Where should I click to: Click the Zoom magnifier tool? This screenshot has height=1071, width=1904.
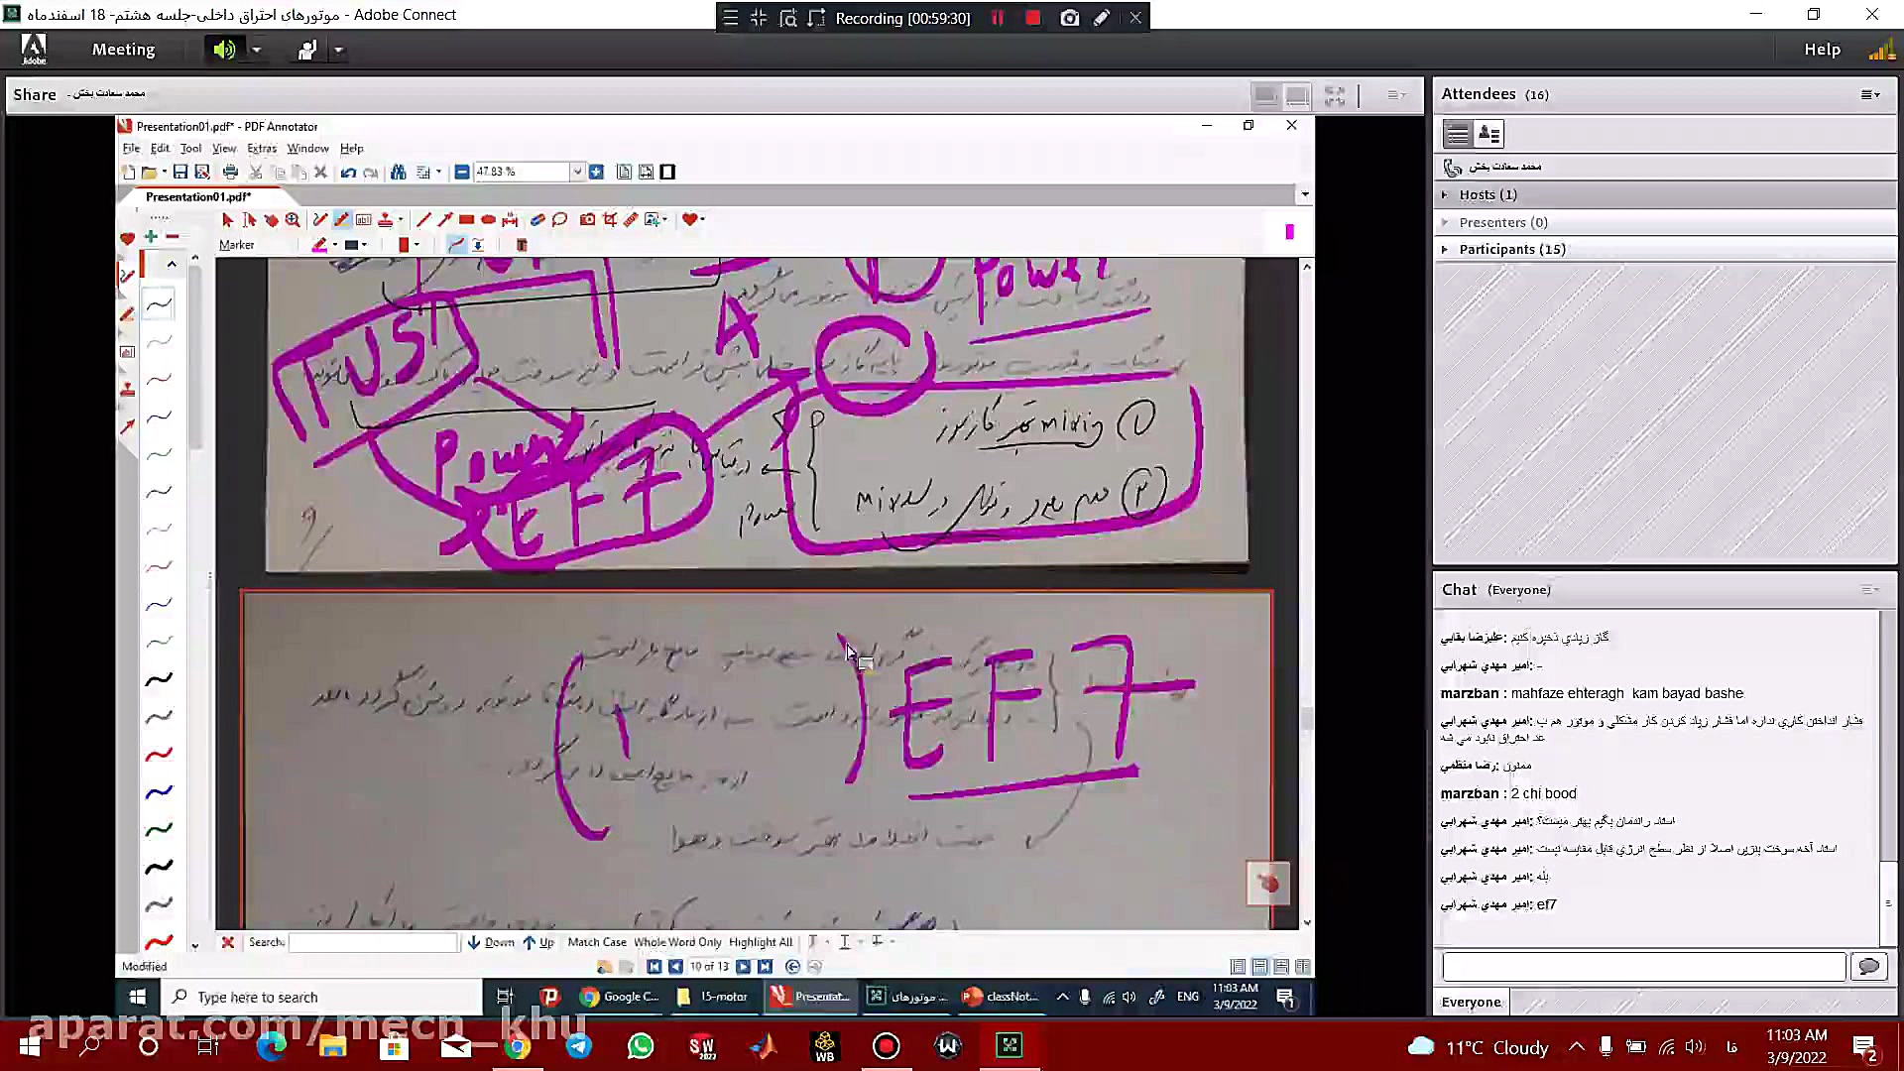tap(293, 220)
